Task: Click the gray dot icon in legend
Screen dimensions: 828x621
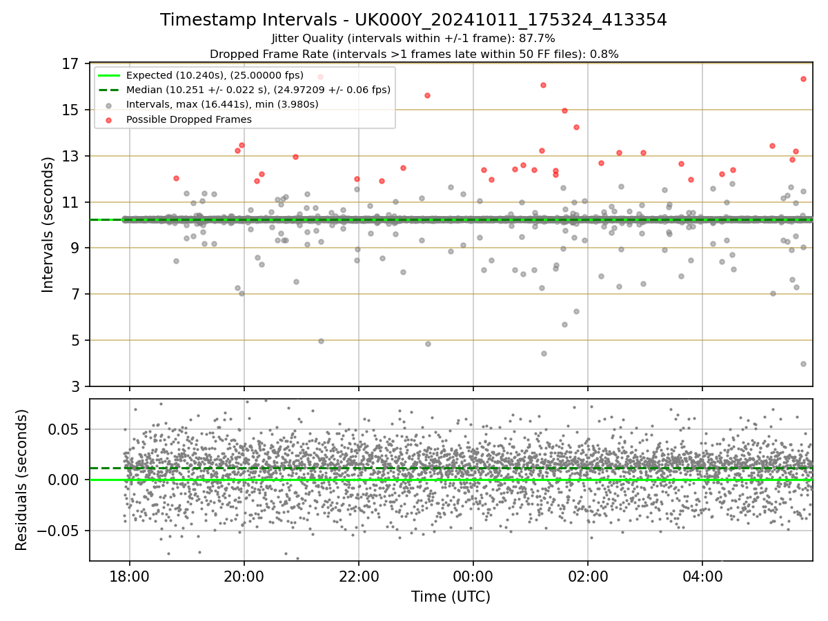Action: (110, 105)
